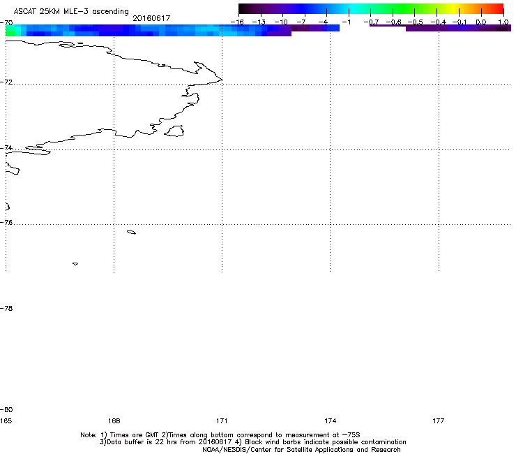The height and width of the screenshot is (454, 516).
Task: Click the '1.0' color bar label
Action: (503, 22)
